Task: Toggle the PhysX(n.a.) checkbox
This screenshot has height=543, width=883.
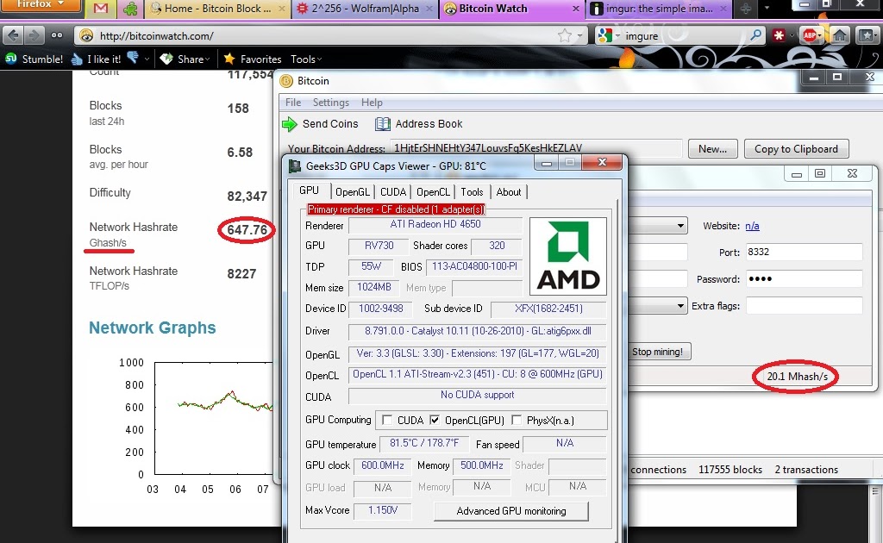Action: pyautogui.click(x=517, y=420)
